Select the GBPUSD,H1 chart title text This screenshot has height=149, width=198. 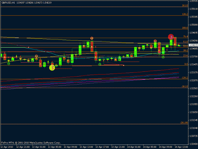coord(8,3)
